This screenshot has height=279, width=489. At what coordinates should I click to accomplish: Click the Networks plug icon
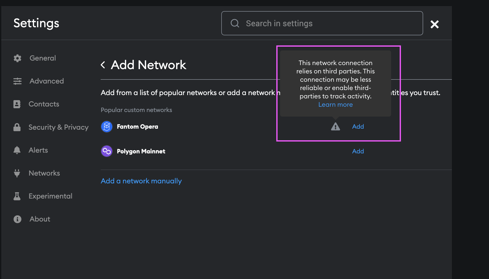pos(17,173)
